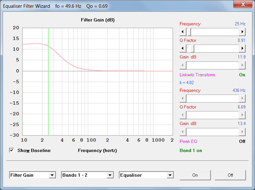Toggle Peak EQ Off status
The width and height of the screenshot is (255, 190).
click(x=242, y=141)
